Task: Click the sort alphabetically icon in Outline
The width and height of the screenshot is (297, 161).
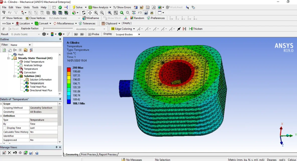Action: [31, 50]
